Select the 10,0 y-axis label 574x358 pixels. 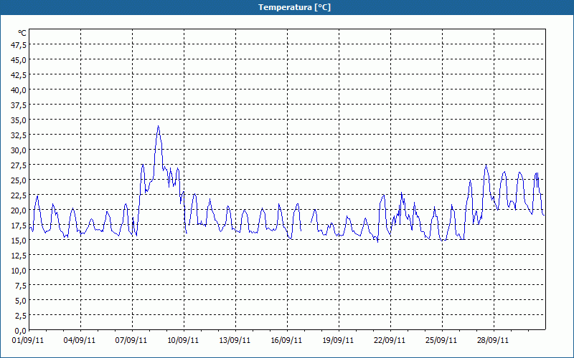click(19, 271)
